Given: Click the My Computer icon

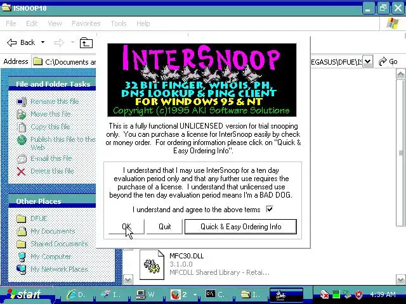Looking at the screenshot, I should 22,256.
